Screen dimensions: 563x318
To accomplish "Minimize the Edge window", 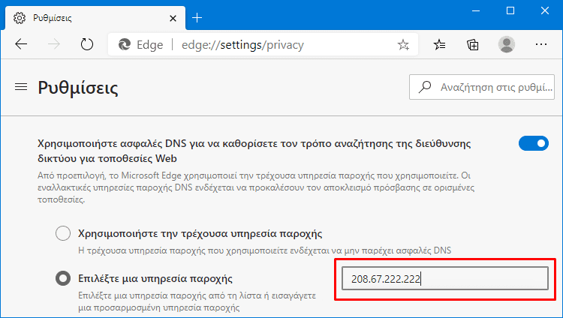I will (x=476, y=10).
